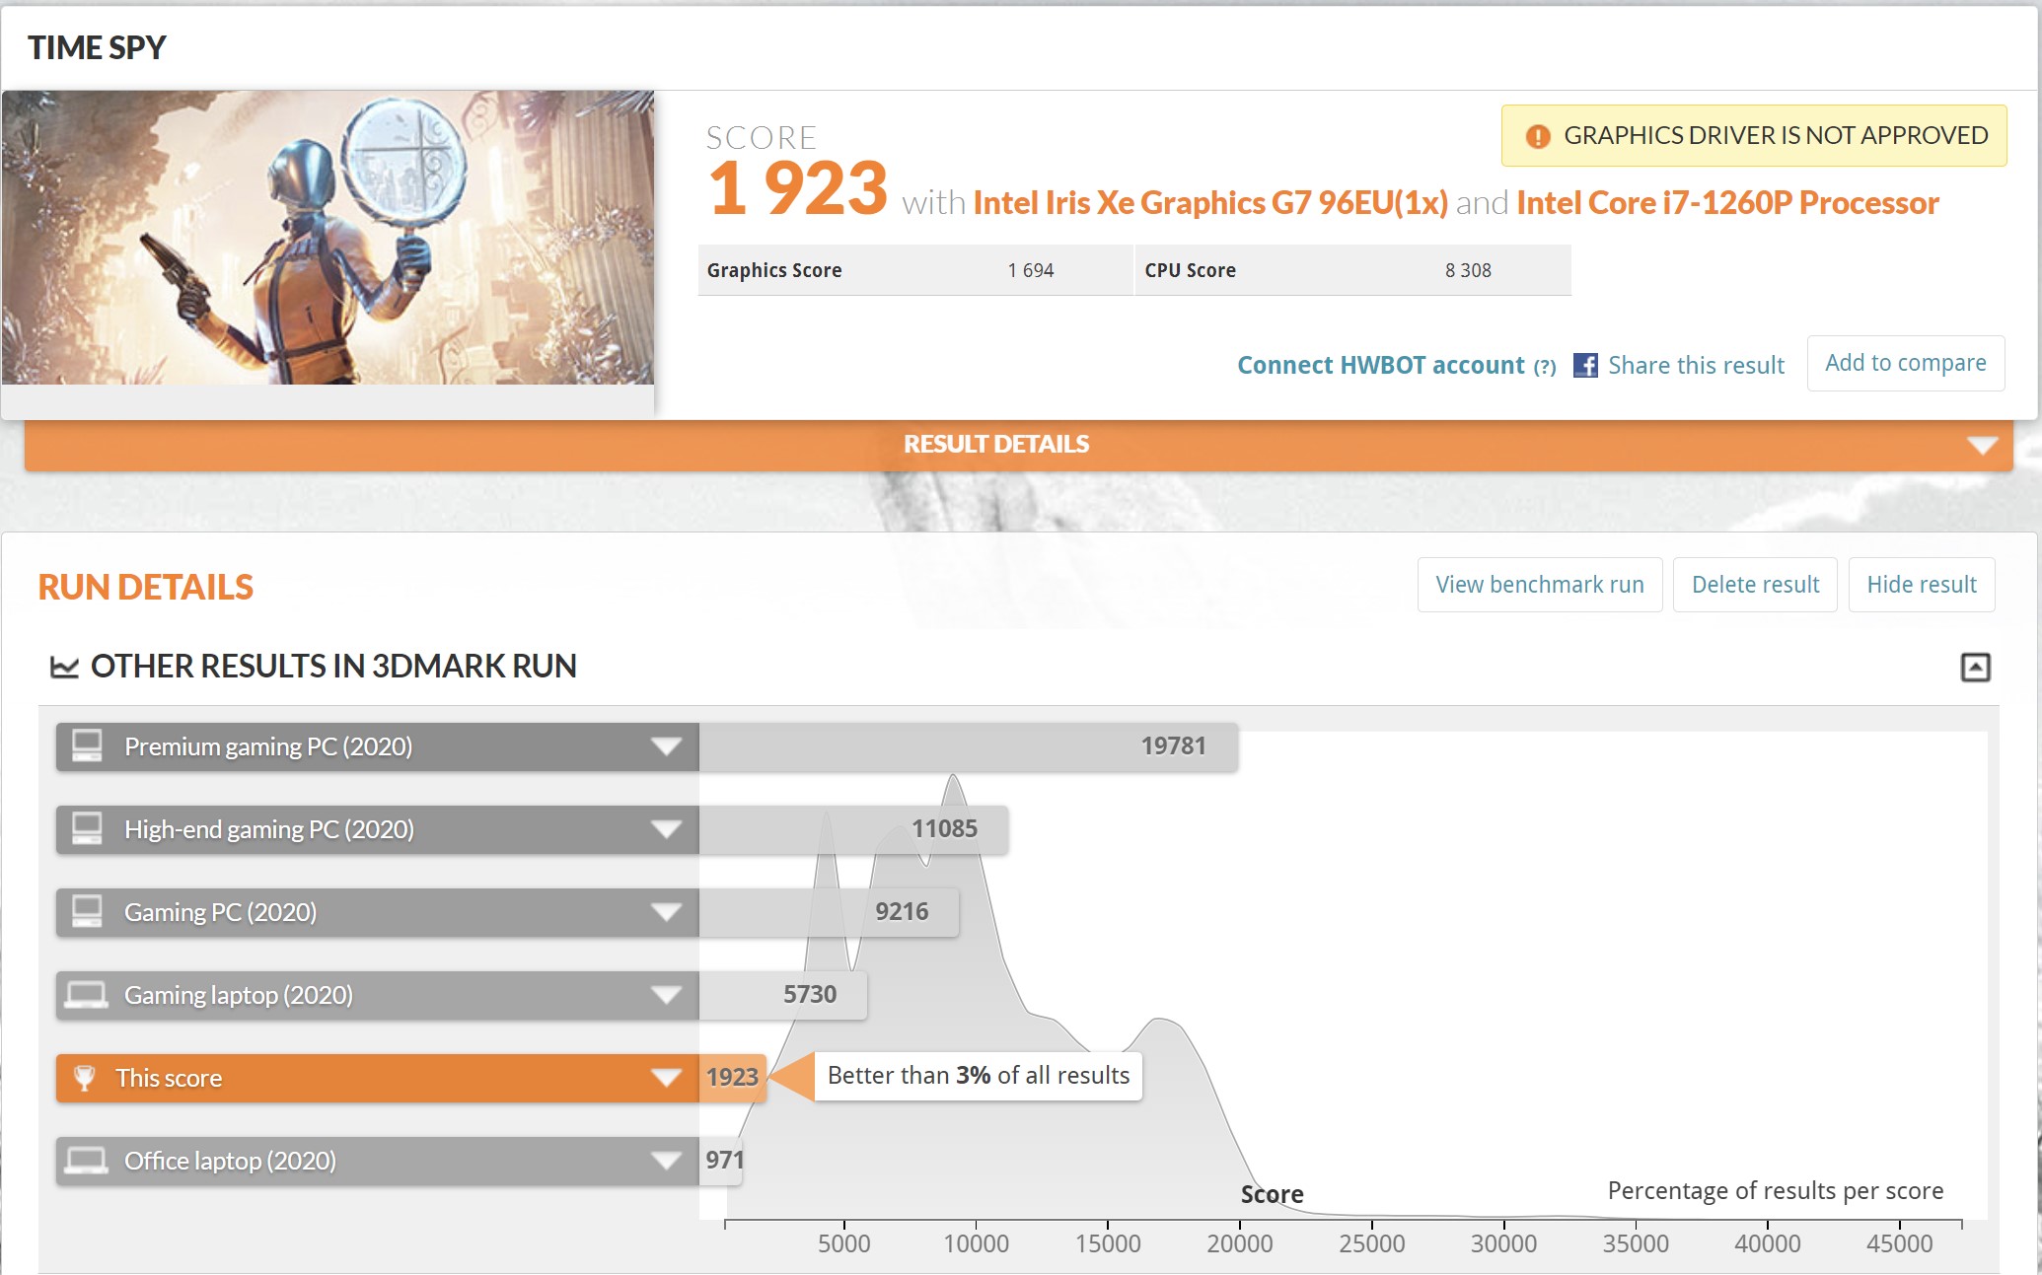Click the desktop icon for Premium gaming PC
2042x1275 pixels.
[x=87, y=745]
